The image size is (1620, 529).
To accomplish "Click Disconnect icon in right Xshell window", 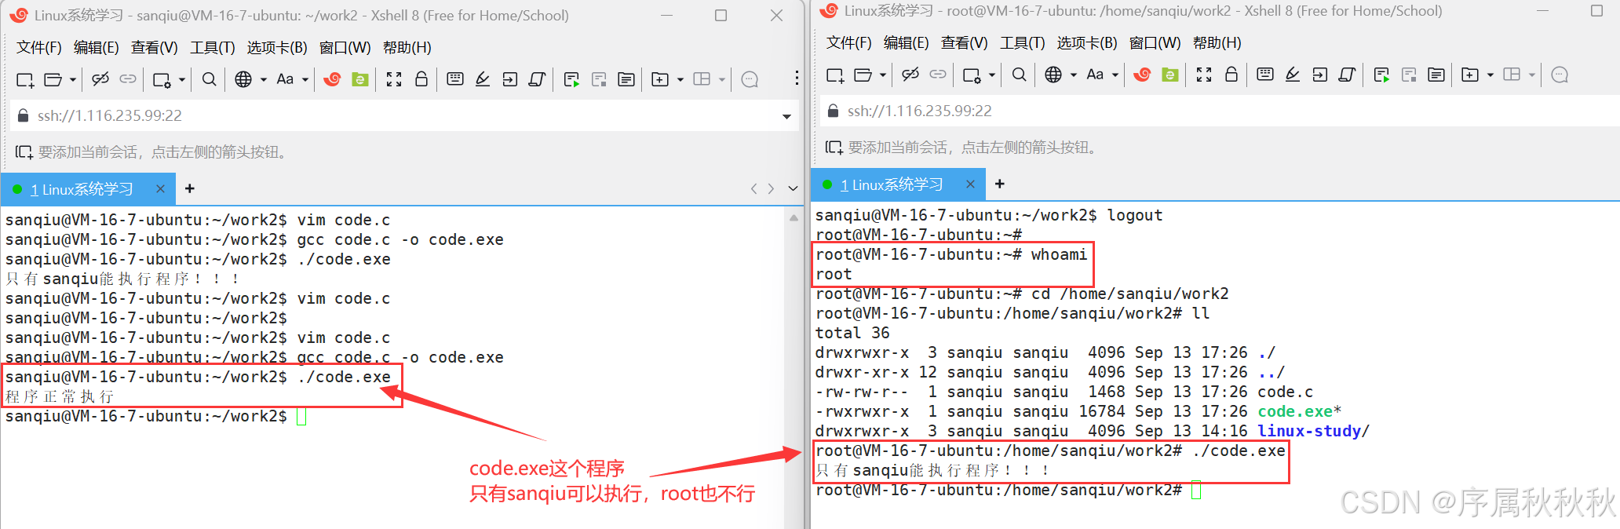I will click(x=910, y=75).
